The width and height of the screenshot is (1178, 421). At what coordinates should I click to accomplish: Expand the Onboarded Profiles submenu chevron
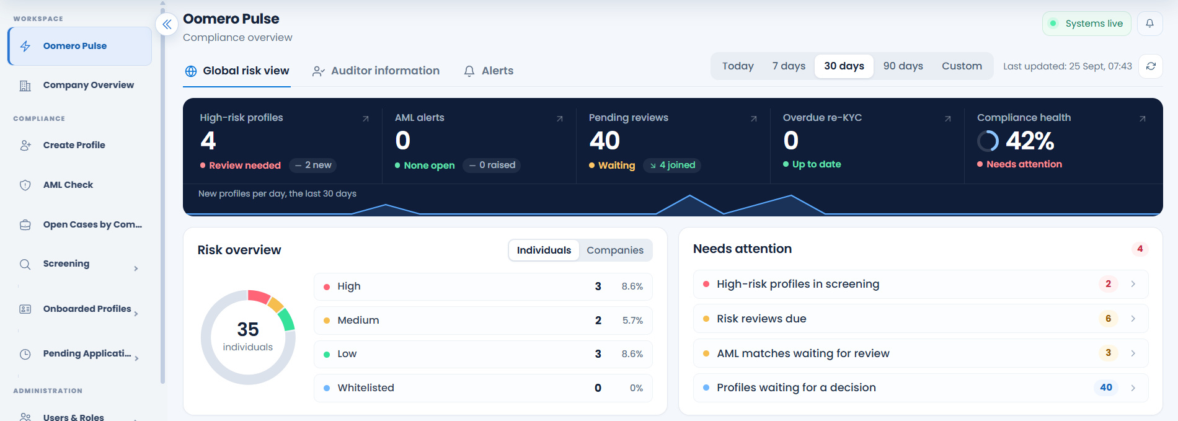pos(136,314)
